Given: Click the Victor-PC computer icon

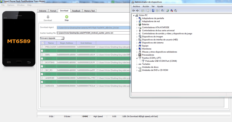Looking at the screenshot, I should [x=137, y=15].
